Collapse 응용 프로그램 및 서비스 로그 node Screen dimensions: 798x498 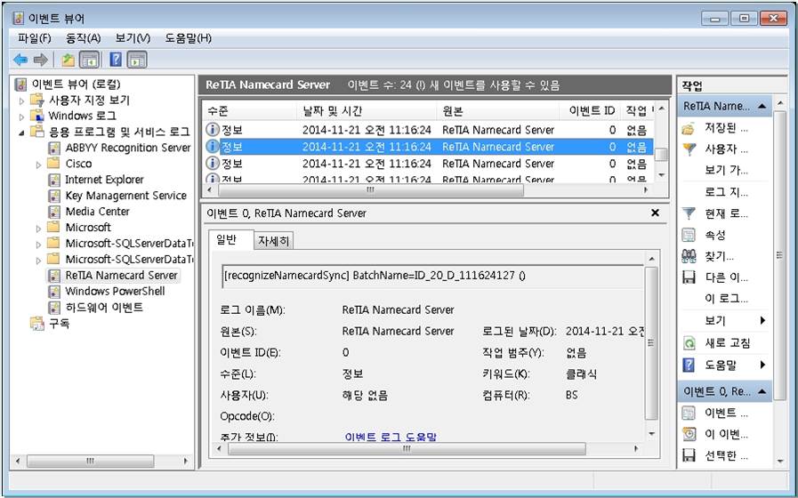coord(21,133)
